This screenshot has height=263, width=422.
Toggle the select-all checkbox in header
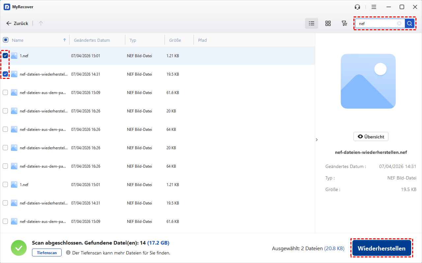(x=5, y=40)
